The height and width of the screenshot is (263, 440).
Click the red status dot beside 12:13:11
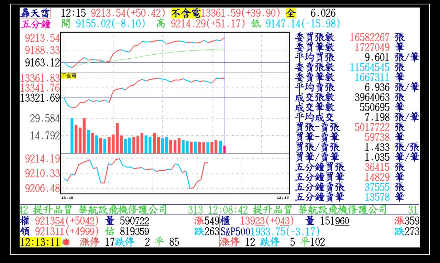pyautogui.click(x=66, y=242)
